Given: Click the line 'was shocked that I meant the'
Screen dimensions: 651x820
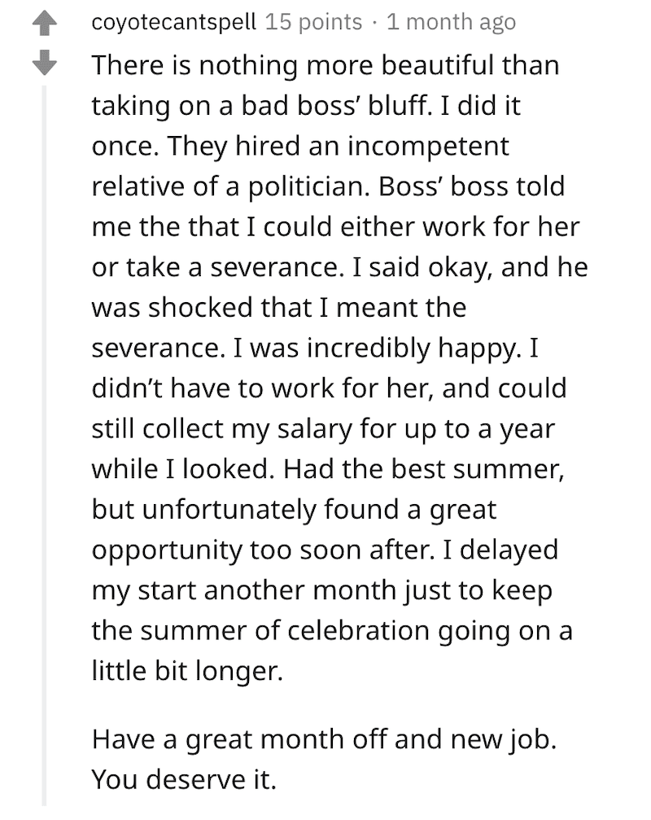Looking at the screenshot, I should [x=279, y=307].
